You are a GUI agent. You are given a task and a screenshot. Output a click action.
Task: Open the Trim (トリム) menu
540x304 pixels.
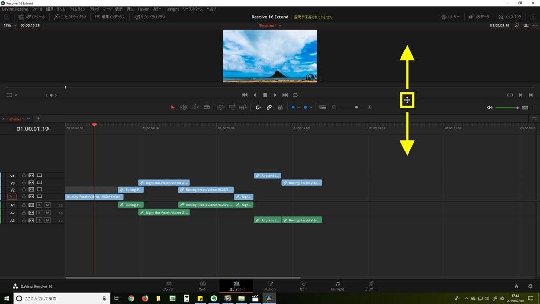pyautogui.click(x=61, y=9)
